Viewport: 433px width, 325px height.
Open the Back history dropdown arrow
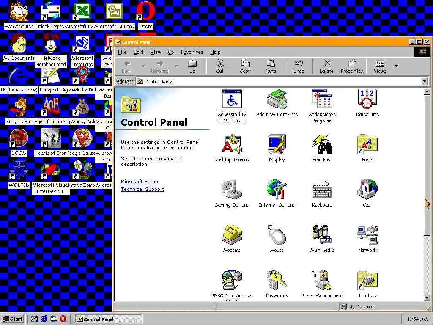(x=143, y=66)
